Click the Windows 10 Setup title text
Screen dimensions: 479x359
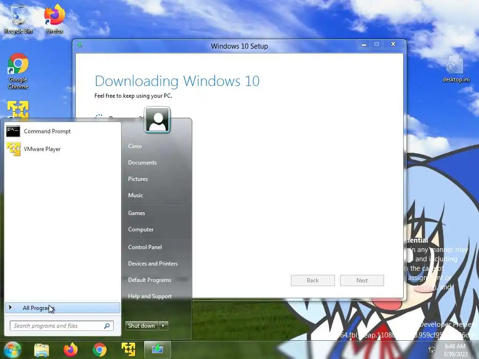point(239,46)
